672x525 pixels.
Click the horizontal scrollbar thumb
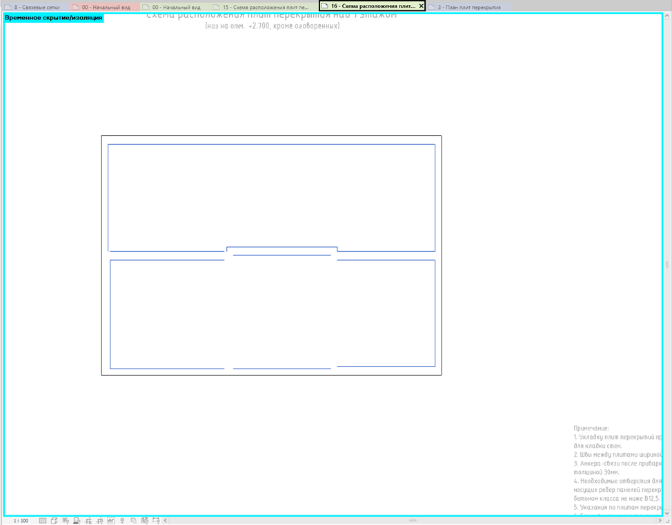(413, 521)
